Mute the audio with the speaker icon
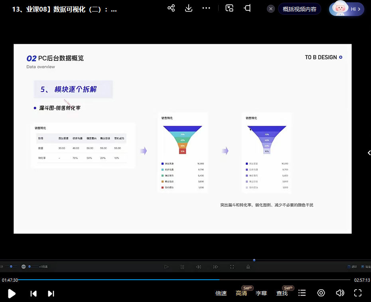The image size is (371, 302). [340, 293]
